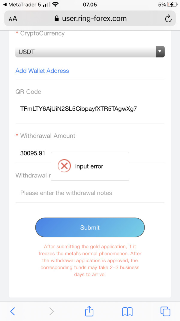The image size is (180, 321).
Task: Reload the page with refresh icon
Action: coord(168,19)
